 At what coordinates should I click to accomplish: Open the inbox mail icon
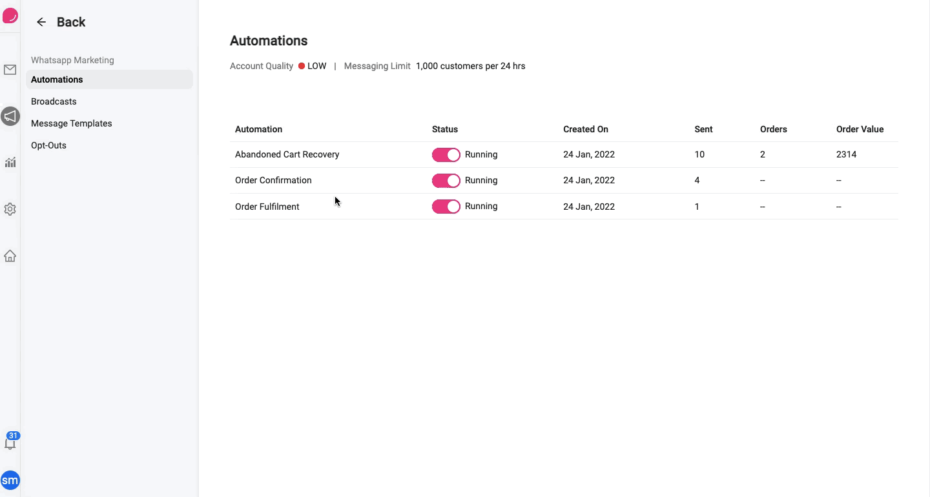pyautogui.click(x=10, y=70)
